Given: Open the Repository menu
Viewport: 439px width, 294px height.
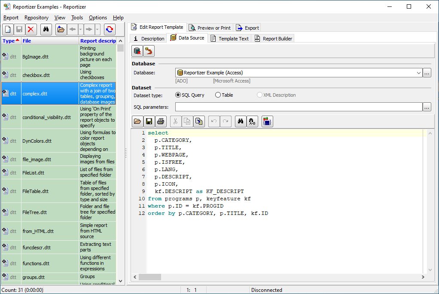Looking at the screenshot, I should coord(36,18).
